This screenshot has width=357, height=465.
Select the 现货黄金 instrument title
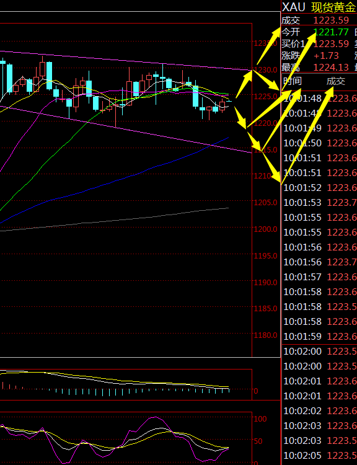point(333,7)
